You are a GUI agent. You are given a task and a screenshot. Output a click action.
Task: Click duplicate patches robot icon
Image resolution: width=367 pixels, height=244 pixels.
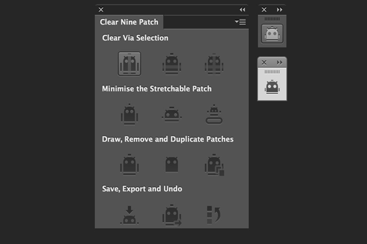tap(215, 165)
